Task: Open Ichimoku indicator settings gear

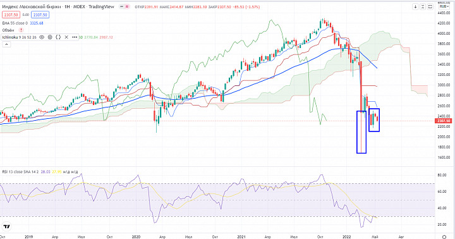Action: (x=50, y=37)
